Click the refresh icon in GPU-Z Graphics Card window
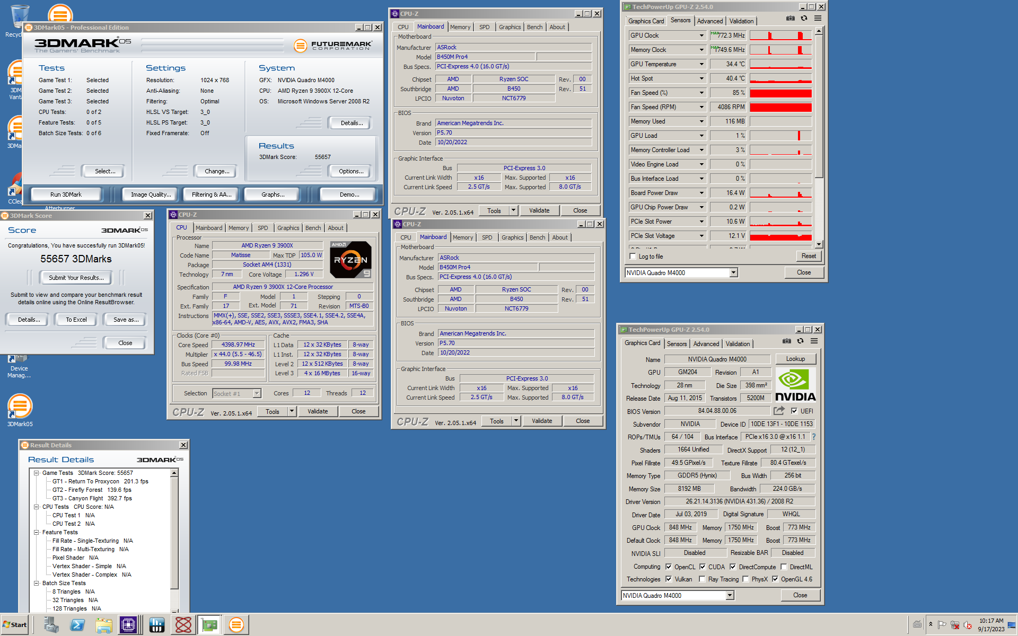The image size is (1018, 636). (800, 341)
